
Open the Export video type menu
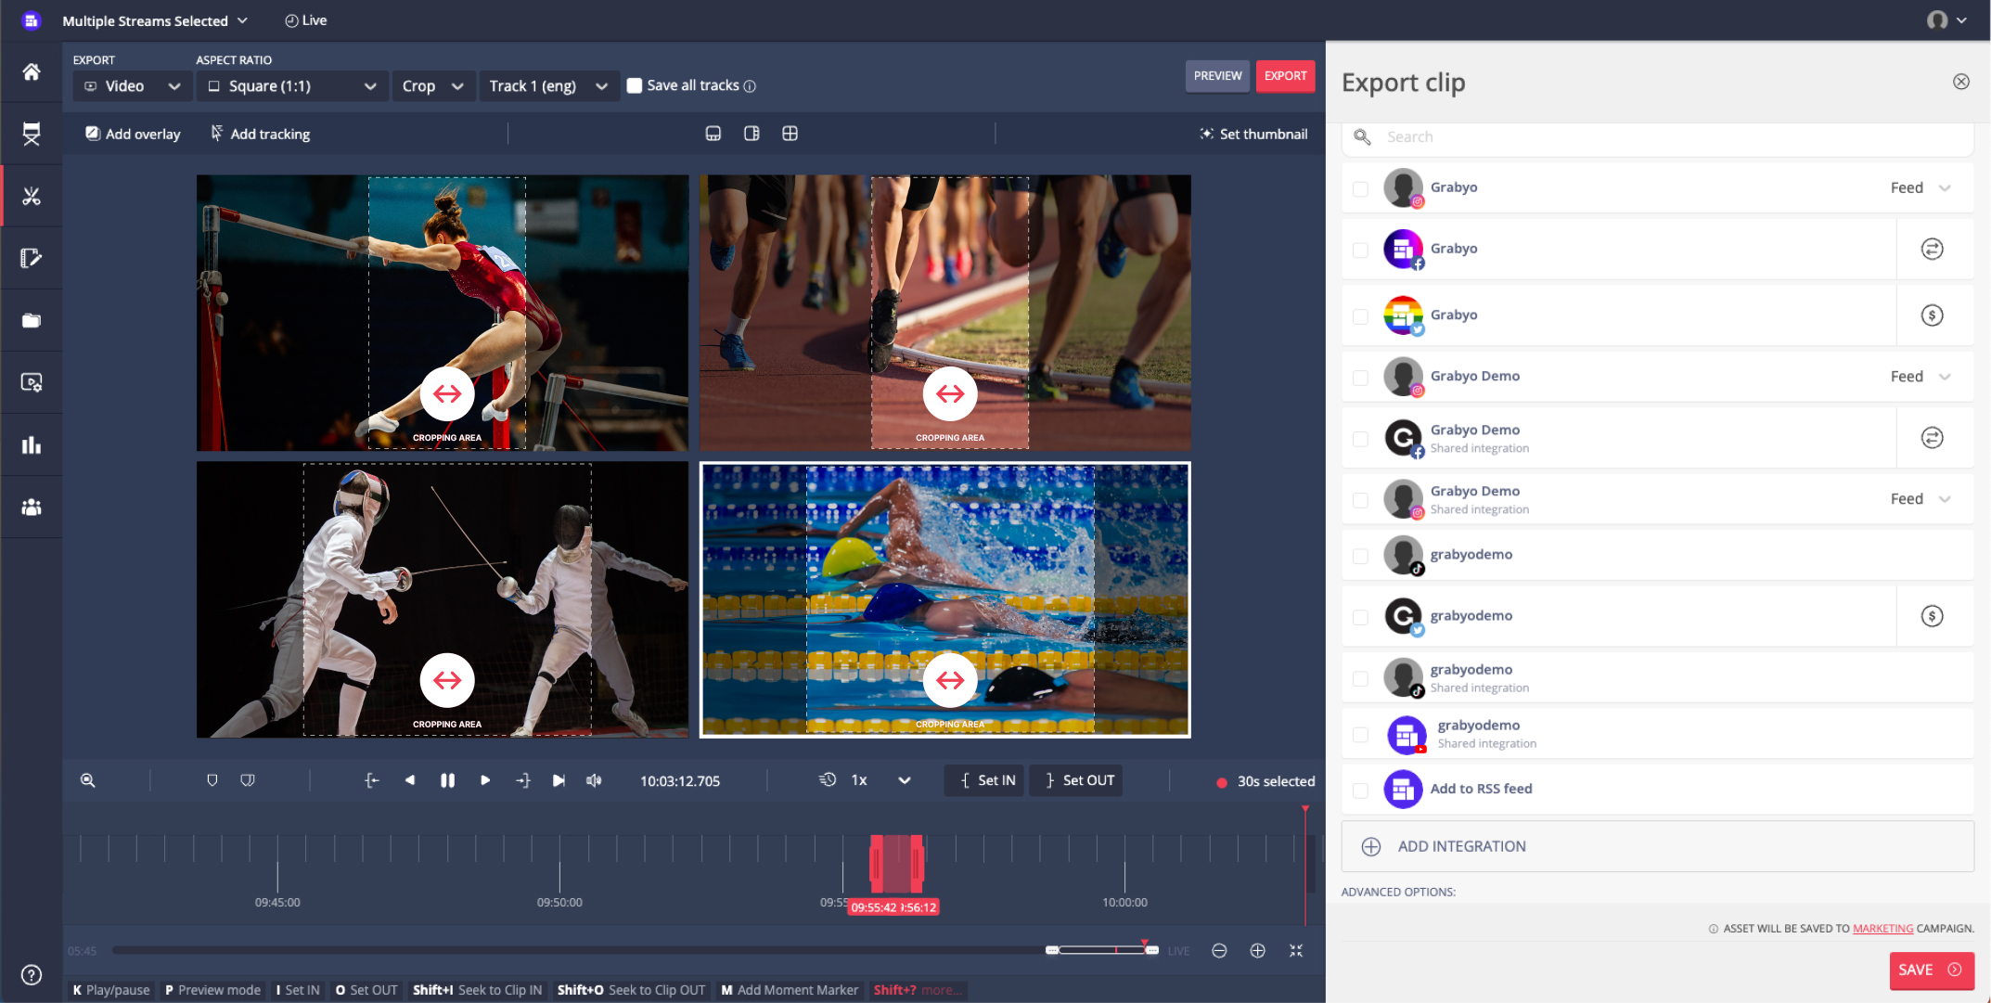[128, 84]
